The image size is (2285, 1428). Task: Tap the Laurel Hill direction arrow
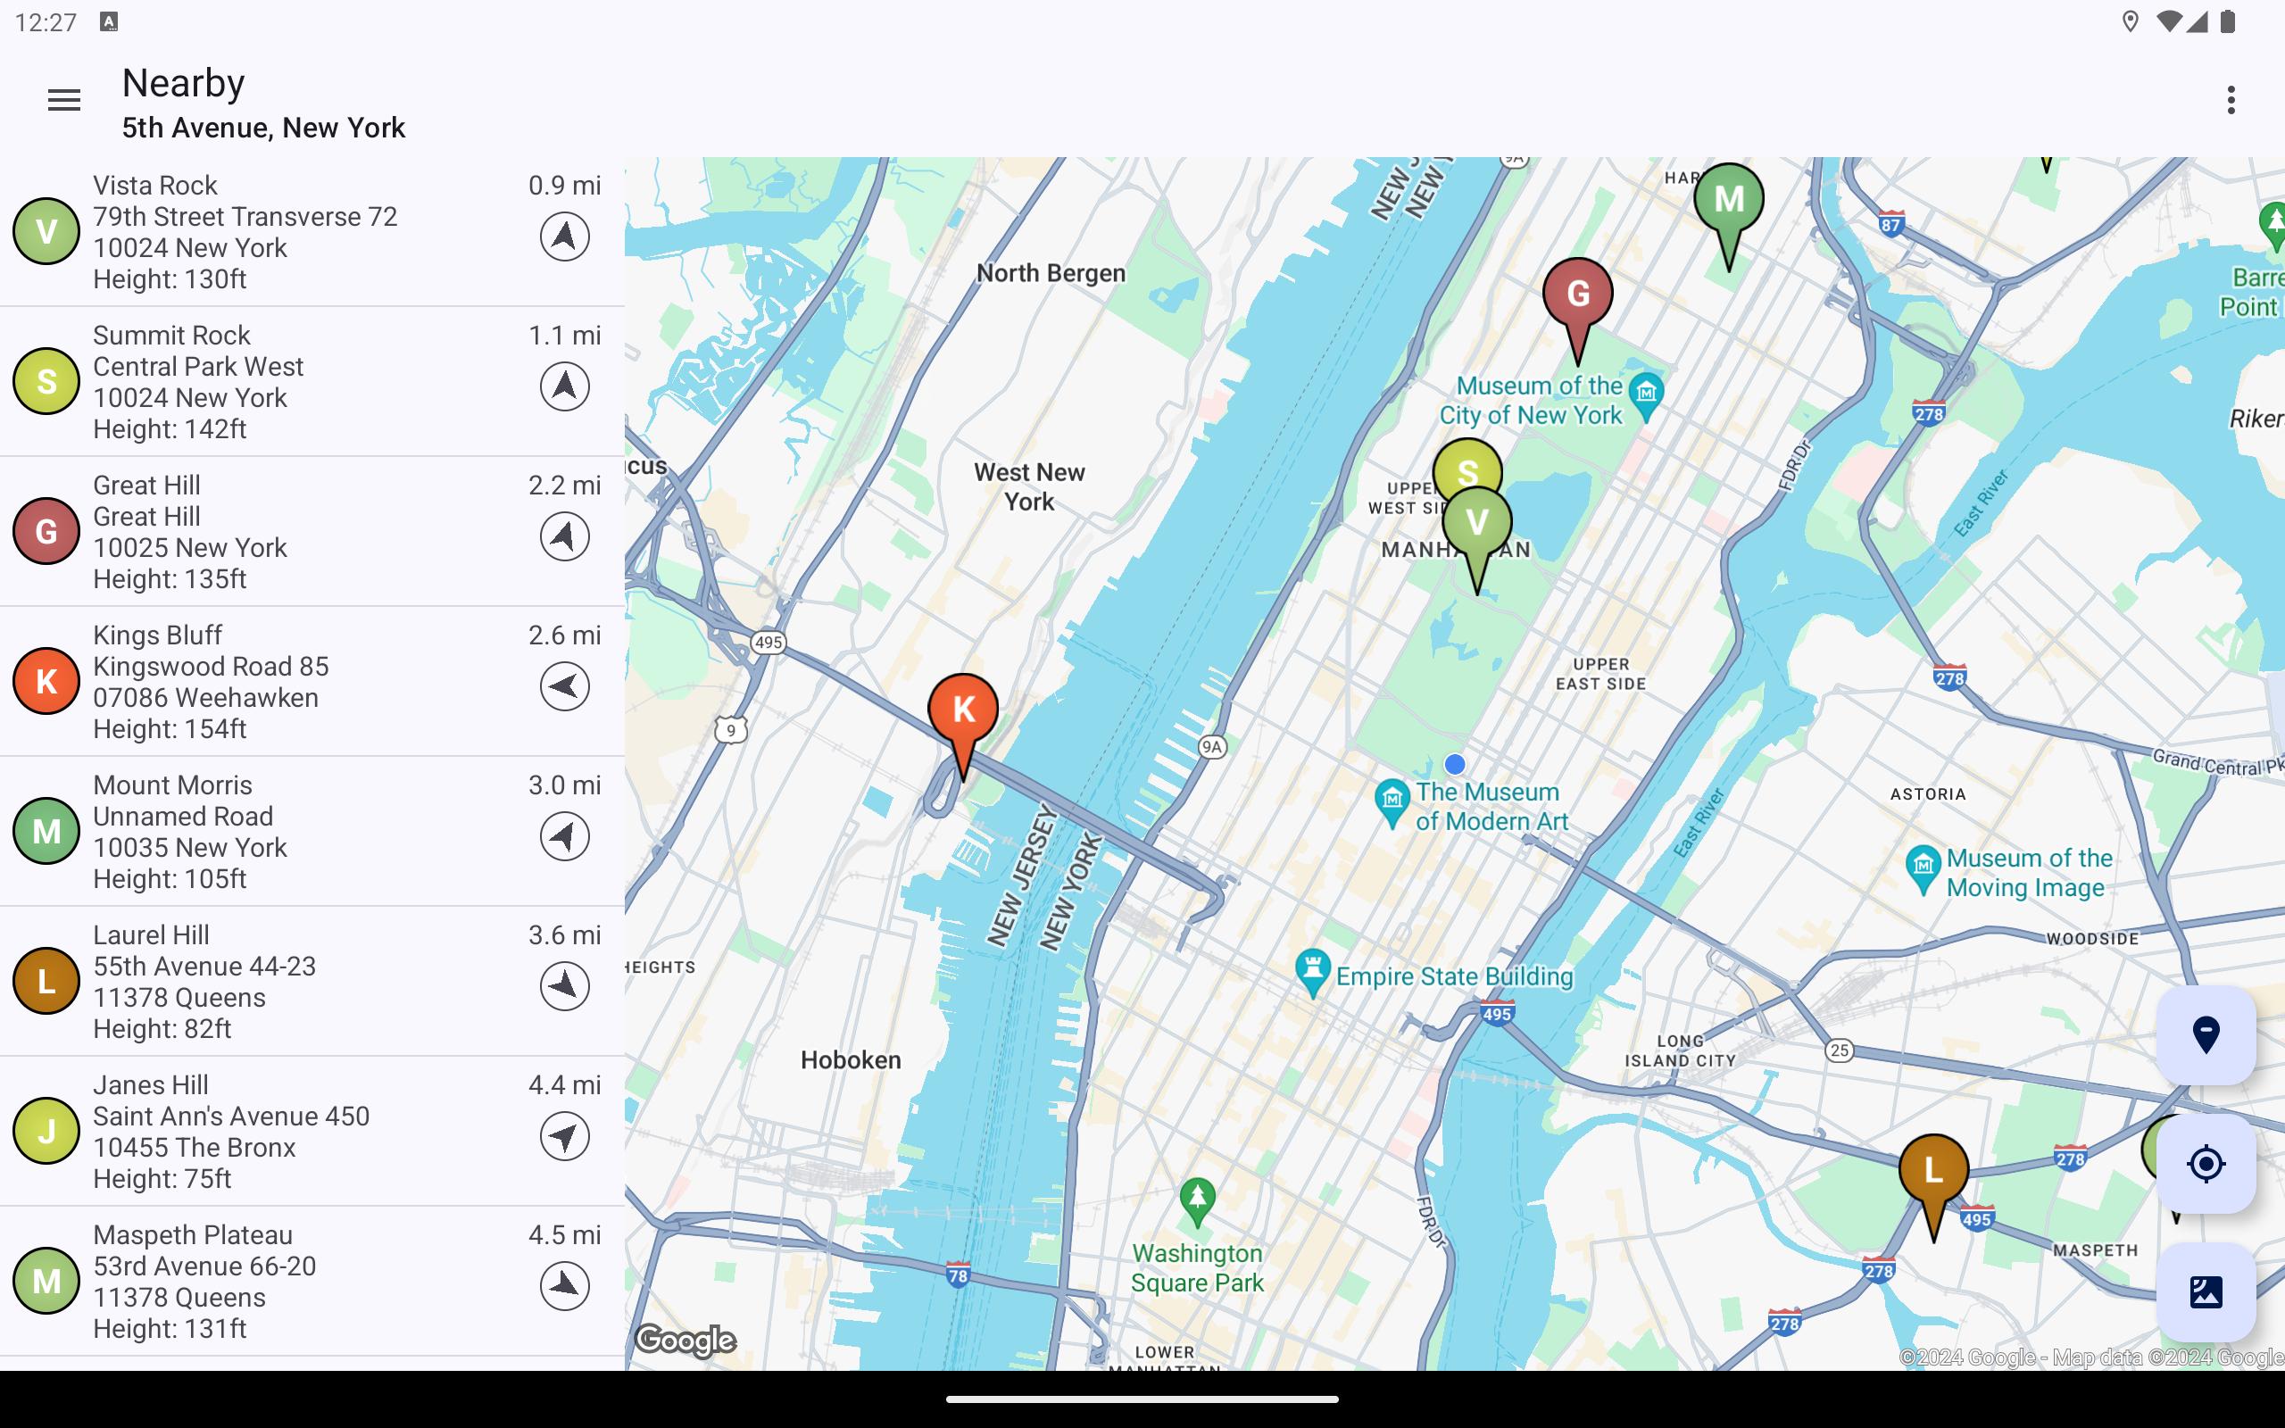coord(565,986)
